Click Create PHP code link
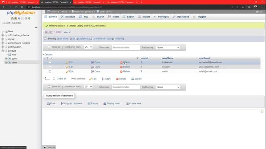This screenshot has width=266, height=149. click(103, 38)
